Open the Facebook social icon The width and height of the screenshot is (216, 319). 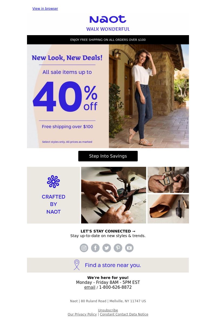coord(95,248)
